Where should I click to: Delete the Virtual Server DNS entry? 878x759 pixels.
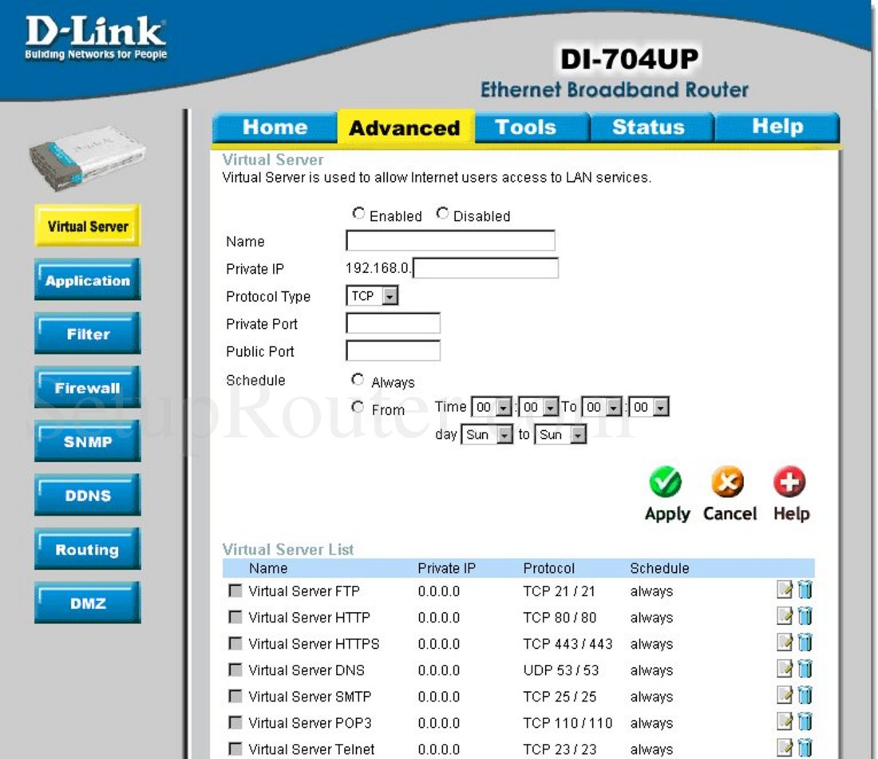(805, 669)
